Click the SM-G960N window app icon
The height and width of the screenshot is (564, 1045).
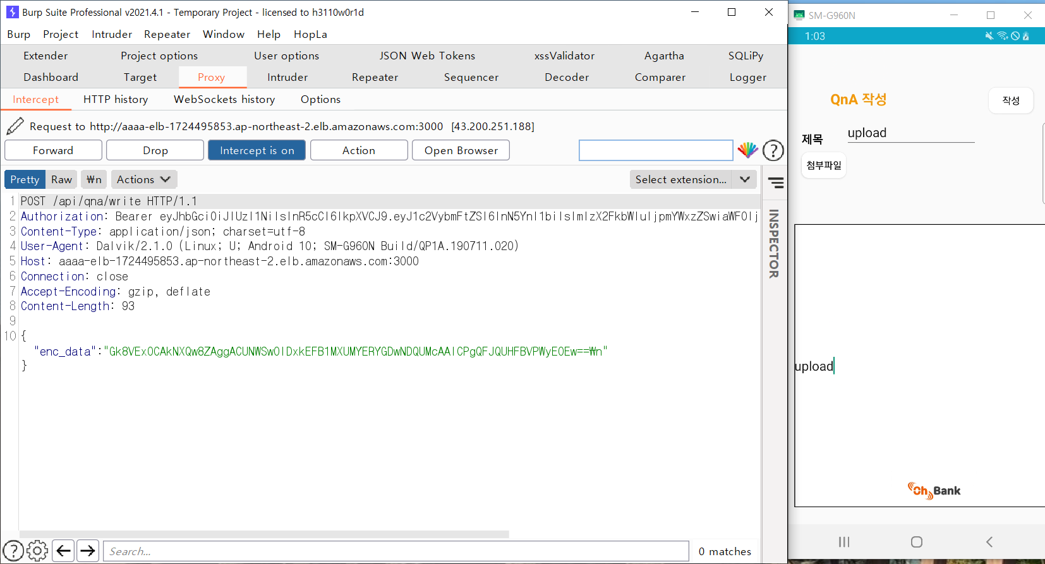799,15
